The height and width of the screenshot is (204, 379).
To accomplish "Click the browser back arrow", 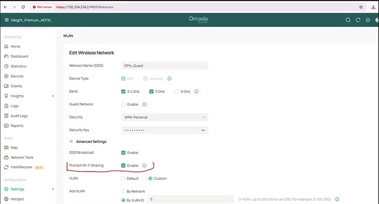I will click(6, 7).
